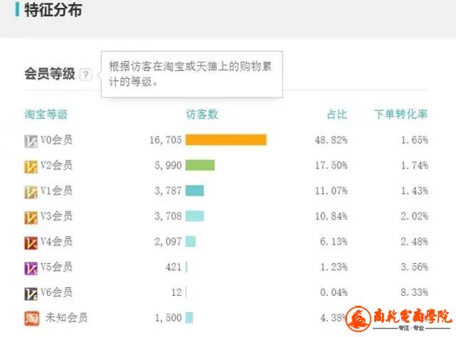Screen dimensions: 456x337
Task: Sort by the 占比 column header
Action: (337, 114)
